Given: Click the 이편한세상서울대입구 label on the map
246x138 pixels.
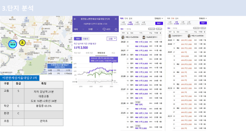Looking at the screenshot, I should (60, 66).
